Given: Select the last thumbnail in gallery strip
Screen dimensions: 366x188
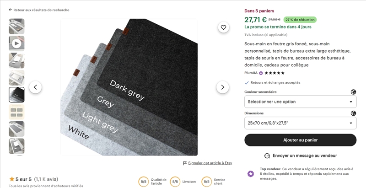Looking at the screenshot, I should [x=16, y=146].
